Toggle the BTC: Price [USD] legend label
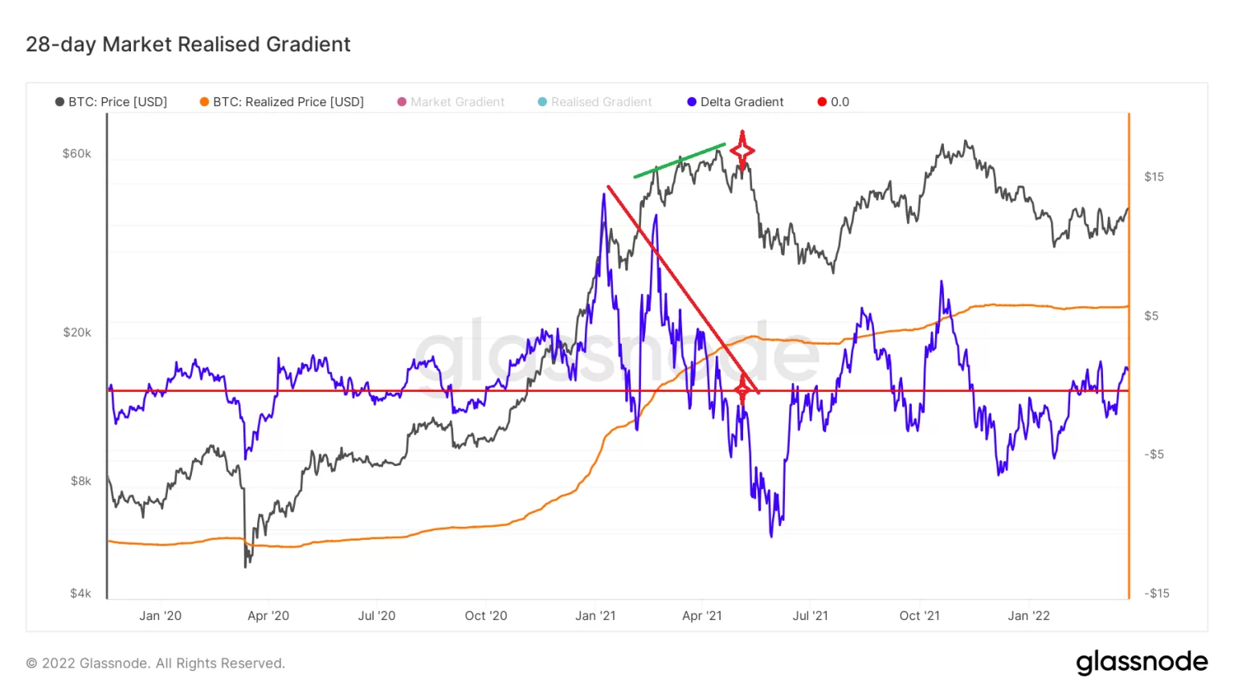Screen dimensions: 1234x694 117,102
